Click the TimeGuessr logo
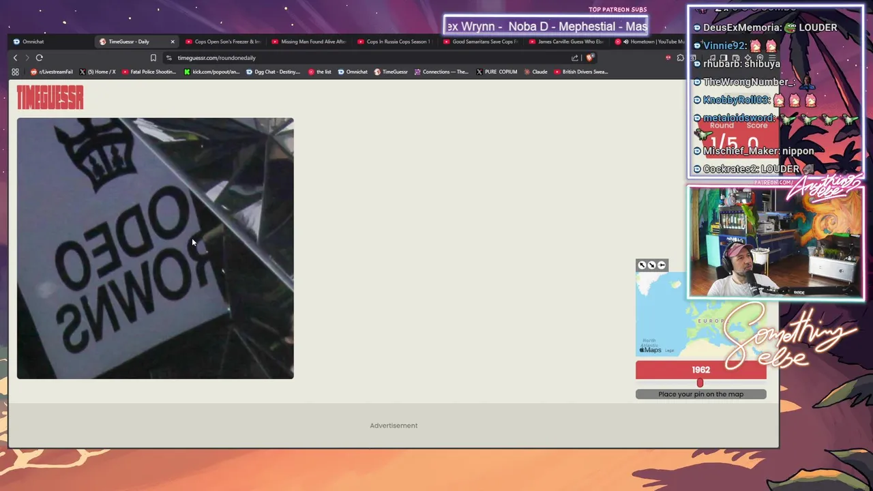 pyautogui.click(x=50, y=98)
